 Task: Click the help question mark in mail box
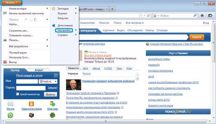[56, 75]
